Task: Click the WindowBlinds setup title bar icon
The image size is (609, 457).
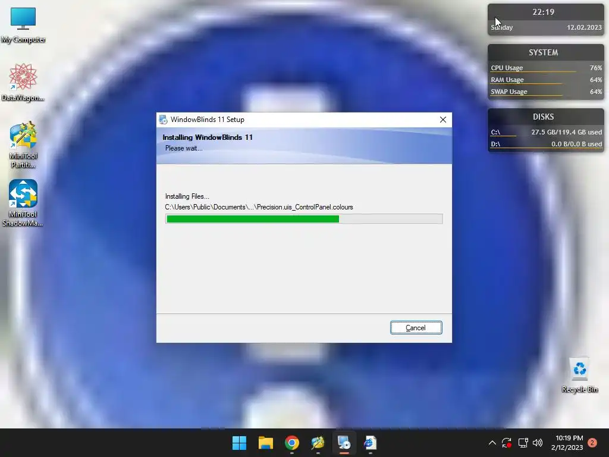Action: (163, 120)
